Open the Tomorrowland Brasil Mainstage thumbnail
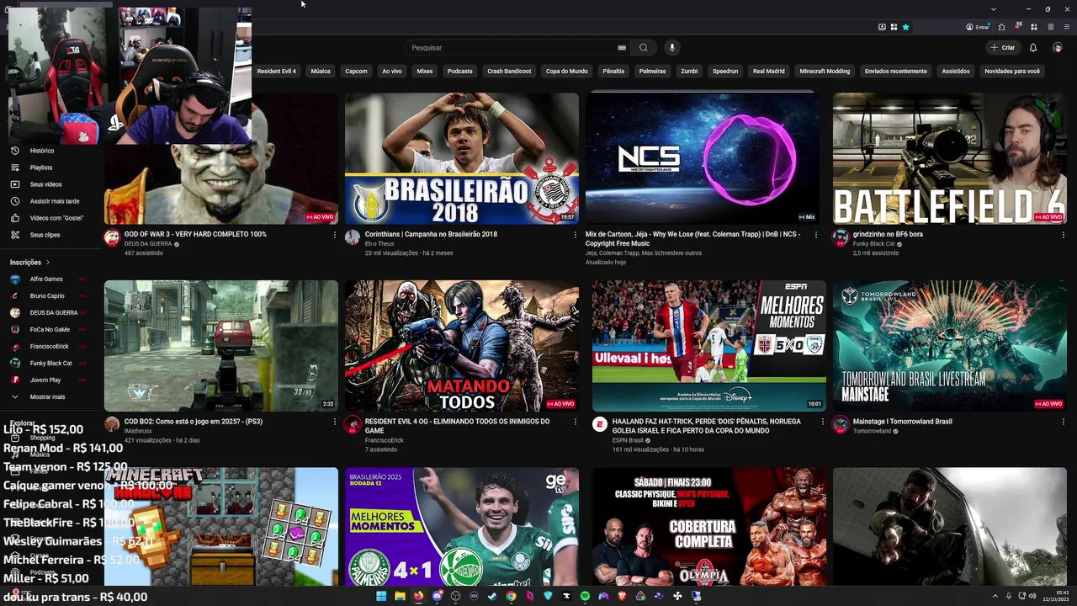The height and width of the screenshot is (606, 1077). (x=950, y=345)
